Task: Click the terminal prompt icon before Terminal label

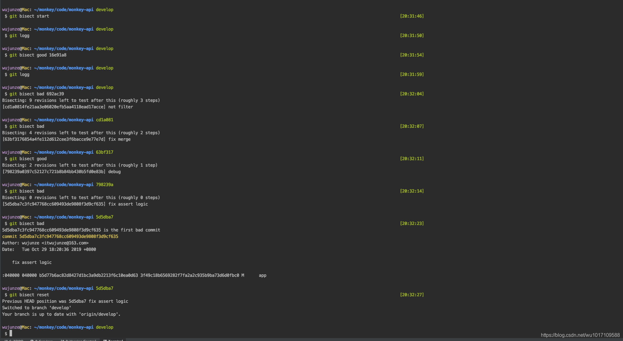Action: pos(105,340)
